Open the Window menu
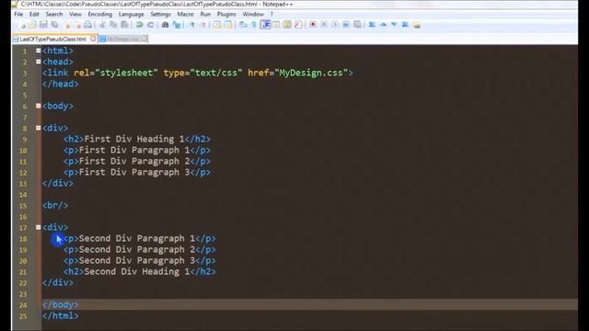The height and width of the screenshot is (331, 589). coord(253,15)
